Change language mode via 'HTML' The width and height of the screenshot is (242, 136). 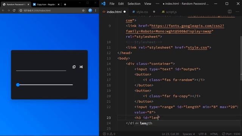coord(214,134)
